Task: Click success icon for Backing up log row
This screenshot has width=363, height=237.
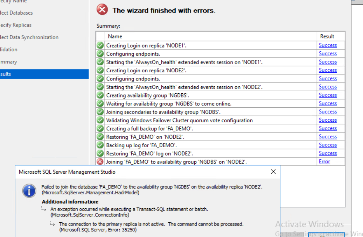Action: point(100,145)
